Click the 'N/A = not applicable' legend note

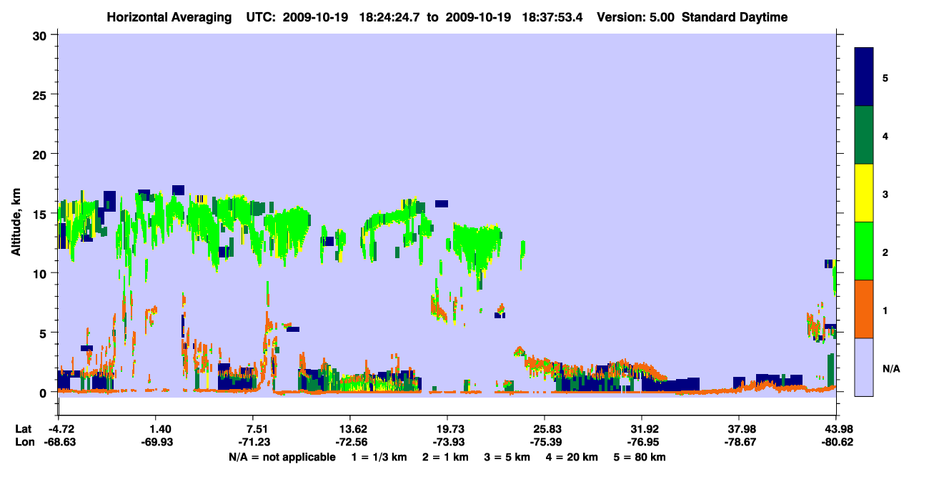(282, 457)
